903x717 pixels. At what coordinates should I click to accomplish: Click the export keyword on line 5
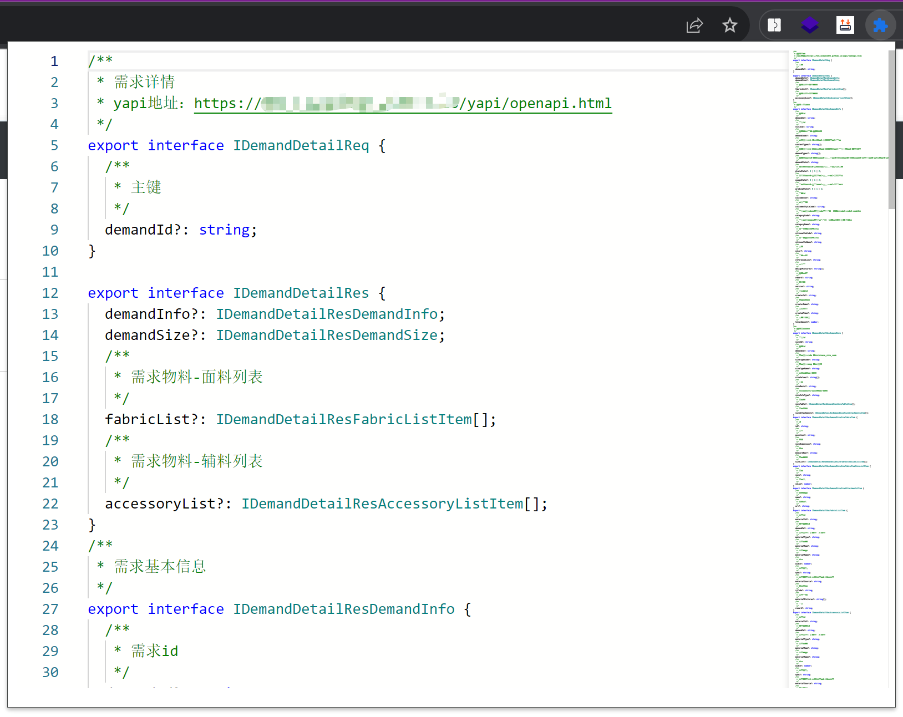[113, 145]
